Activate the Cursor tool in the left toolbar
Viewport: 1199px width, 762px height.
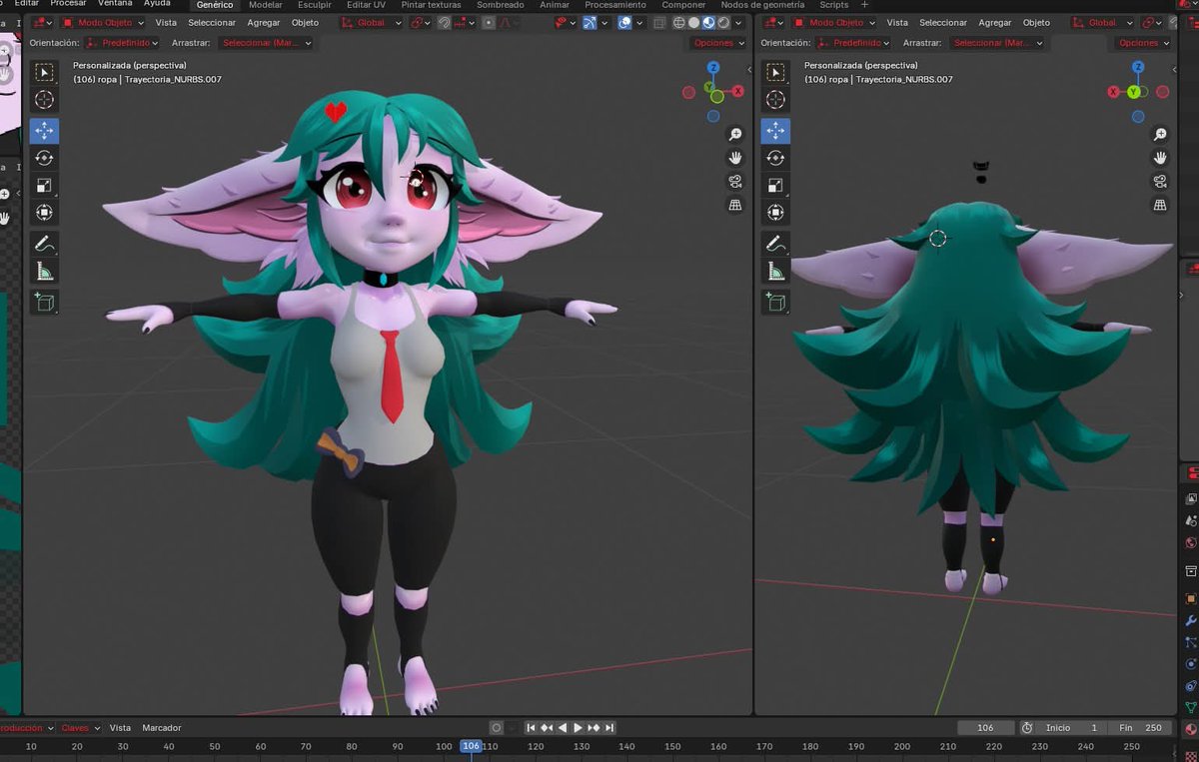pyautogui.click(x=45, y=100)
